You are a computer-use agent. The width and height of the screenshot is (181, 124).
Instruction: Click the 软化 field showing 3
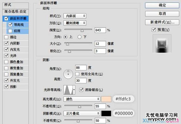[100, 51]
